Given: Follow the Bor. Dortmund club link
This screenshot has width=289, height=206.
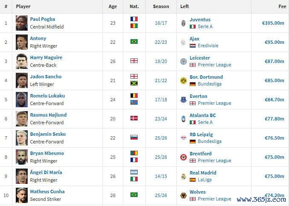Looking at the screenshot, I should pyautogui.click(x=206, y=77).
